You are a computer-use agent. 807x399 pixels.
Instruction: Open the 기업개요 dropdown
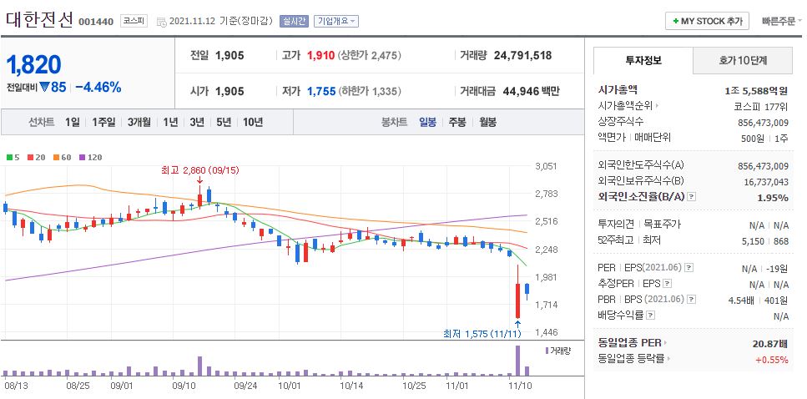click(335, 21)
